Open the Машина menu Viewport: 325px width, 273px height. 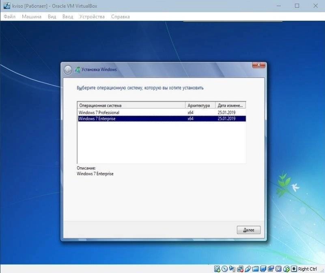point(32,17)
